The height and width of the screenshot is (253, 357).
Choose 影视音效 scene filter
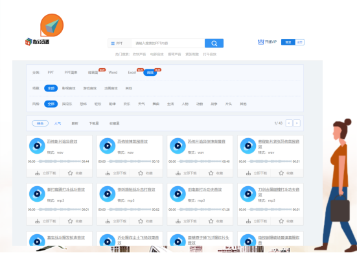69,88
